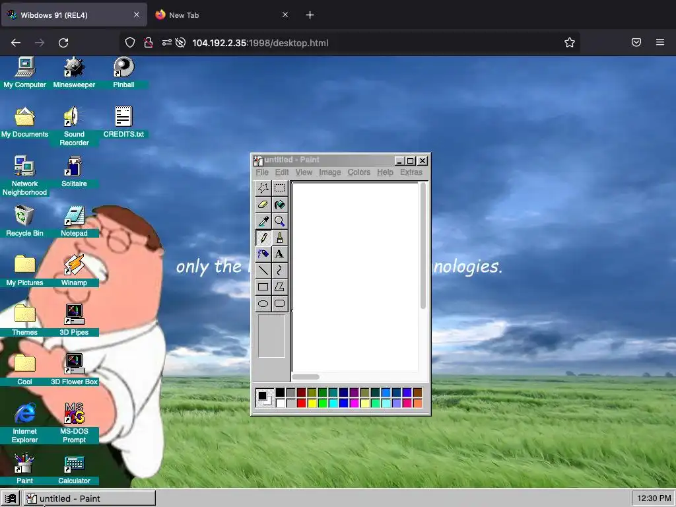Open the Extras menu in Paint
Viewport: 676px width, 507px height.
coord(411,172)
